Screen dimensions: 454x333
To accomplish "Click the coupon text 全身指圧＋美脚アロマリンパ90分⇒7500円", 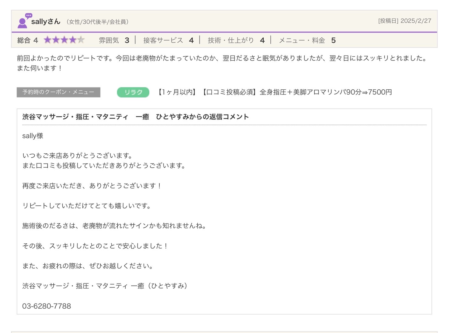I will (326, 92).
